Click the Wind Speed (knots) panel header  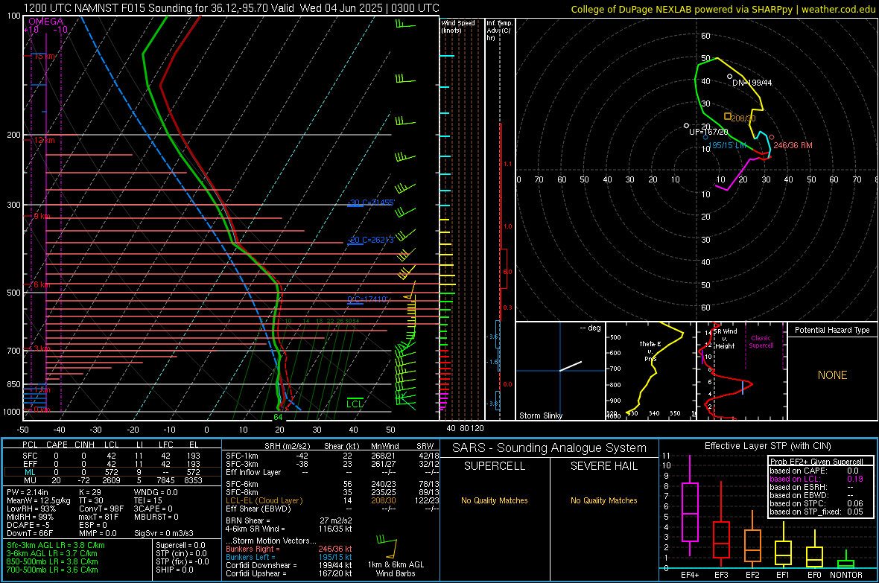457,26
